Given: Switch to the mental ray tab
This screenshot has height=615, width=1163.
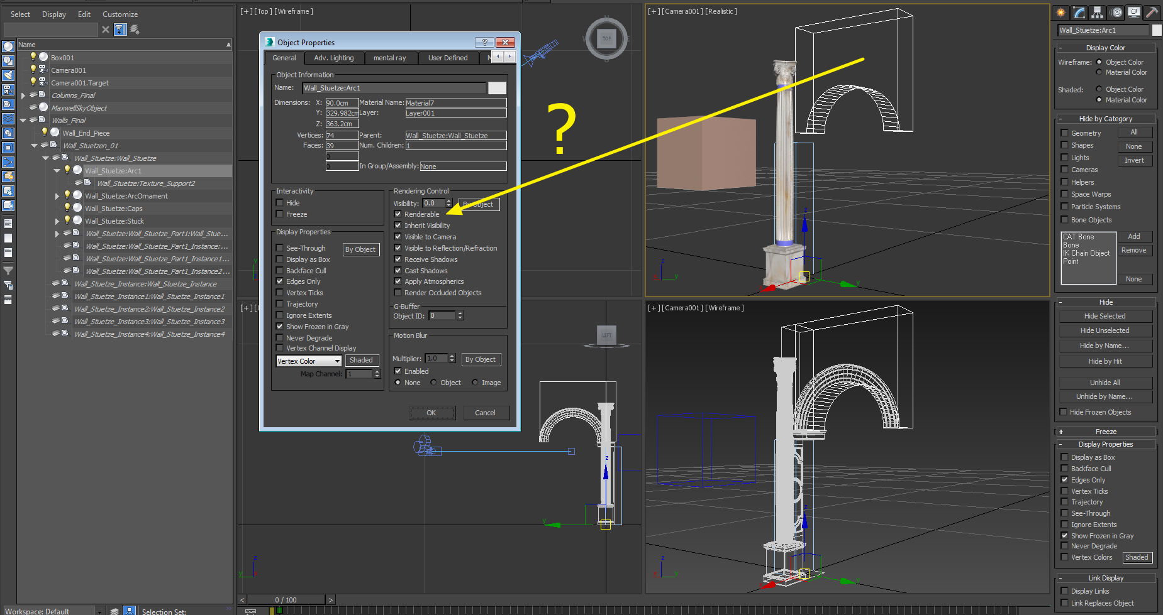Looking at the screenshot, I should 391,58.
